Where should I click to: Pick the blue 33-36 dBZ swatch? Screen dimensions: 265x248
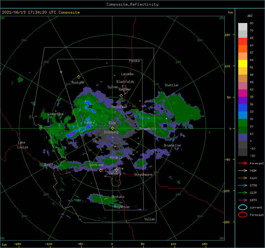(243, 108)
